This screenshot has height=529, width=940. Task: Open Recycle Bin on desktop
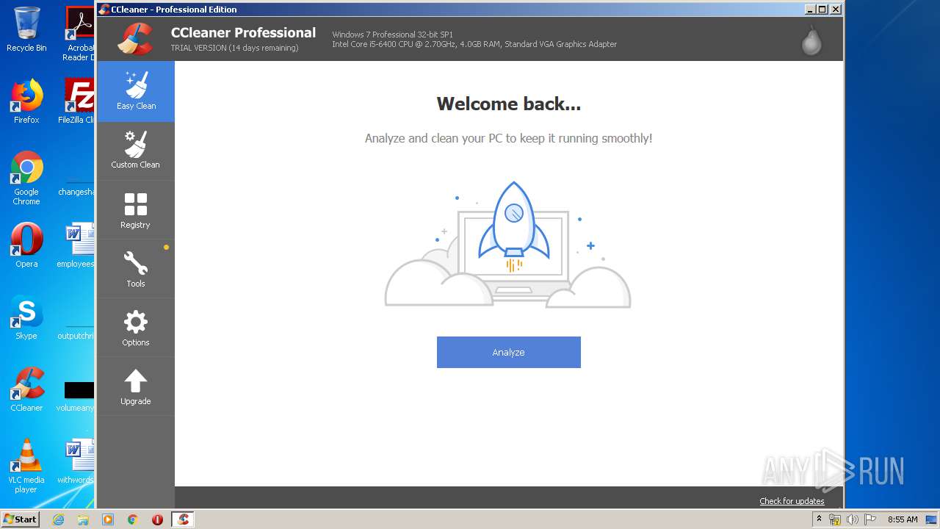[x=26, y=29]
